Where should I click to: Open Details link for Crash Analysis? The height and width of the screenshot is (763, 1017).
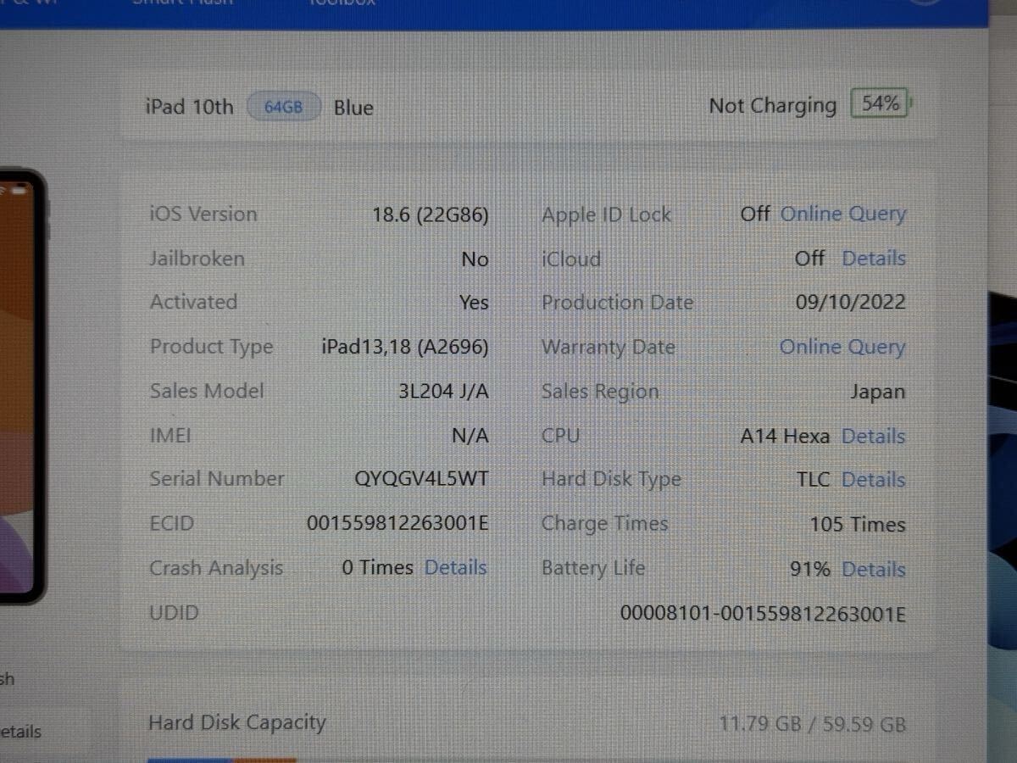pos(455,567)
